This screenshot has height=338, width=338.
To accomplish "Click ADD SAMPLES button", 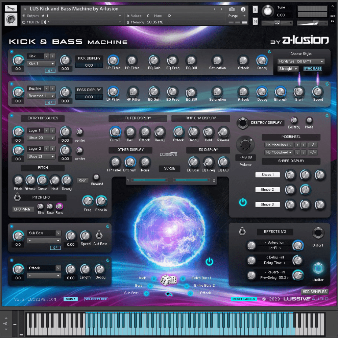I will (314, 292).
